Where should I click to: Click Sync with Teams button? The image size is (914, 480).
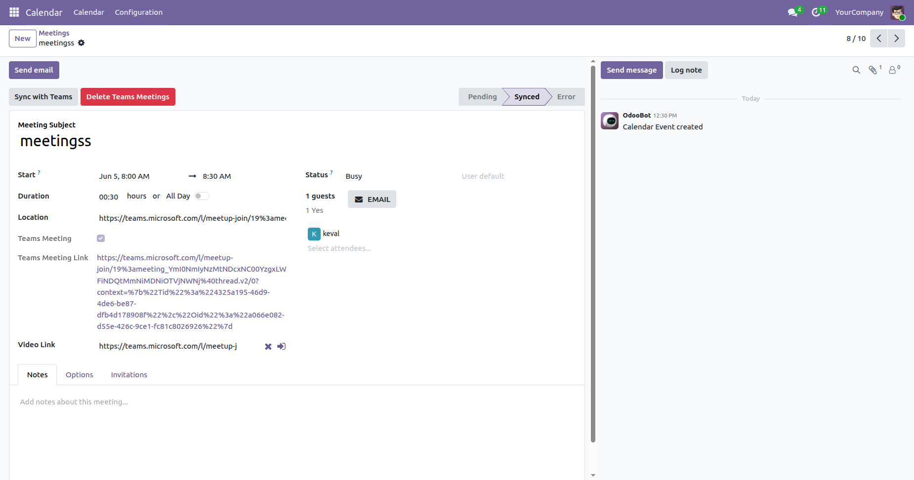(43, 97)
